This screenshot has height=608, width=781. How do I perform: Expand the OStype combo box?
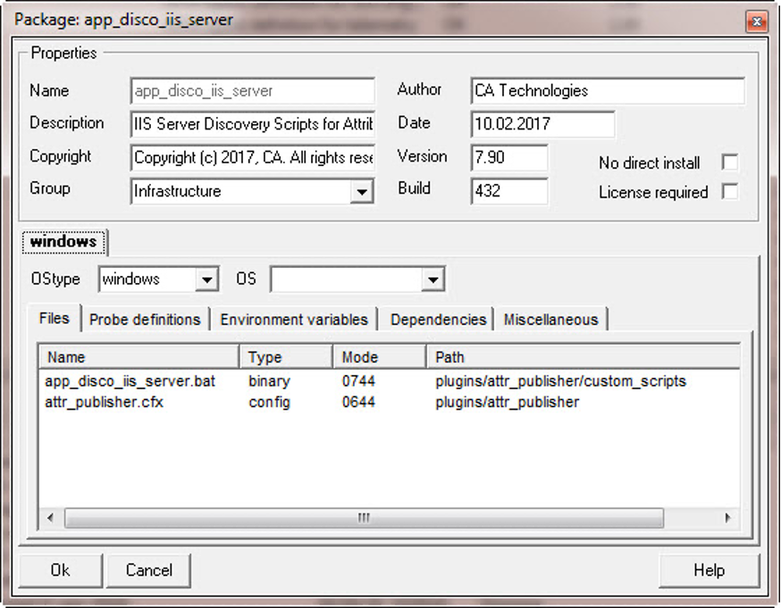click(207, 279)
